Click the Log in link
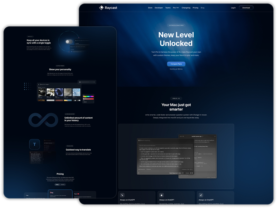277x208 pixels. point(233,8)
